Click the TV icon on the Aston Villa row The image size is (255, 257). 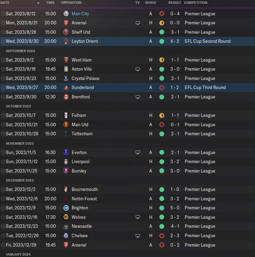tap(138, 69)
